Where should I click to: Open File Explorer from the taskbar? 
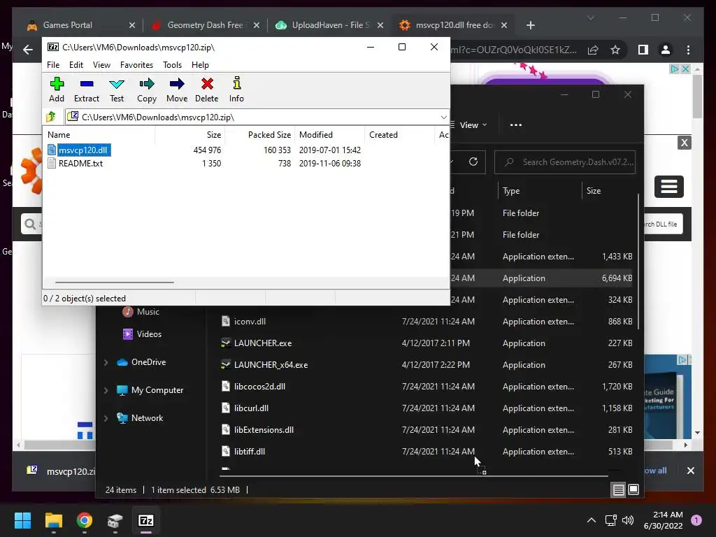(53, 520)
